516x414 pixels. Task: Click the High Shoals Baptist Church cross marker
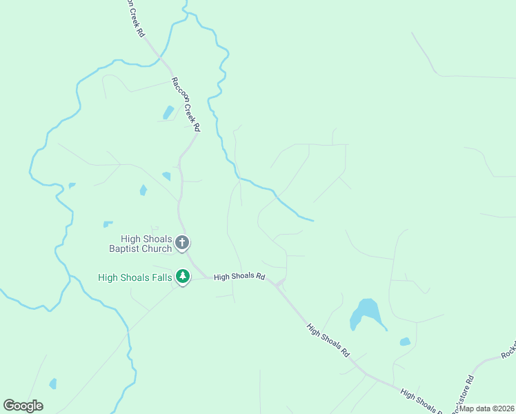tap(182, 243)
